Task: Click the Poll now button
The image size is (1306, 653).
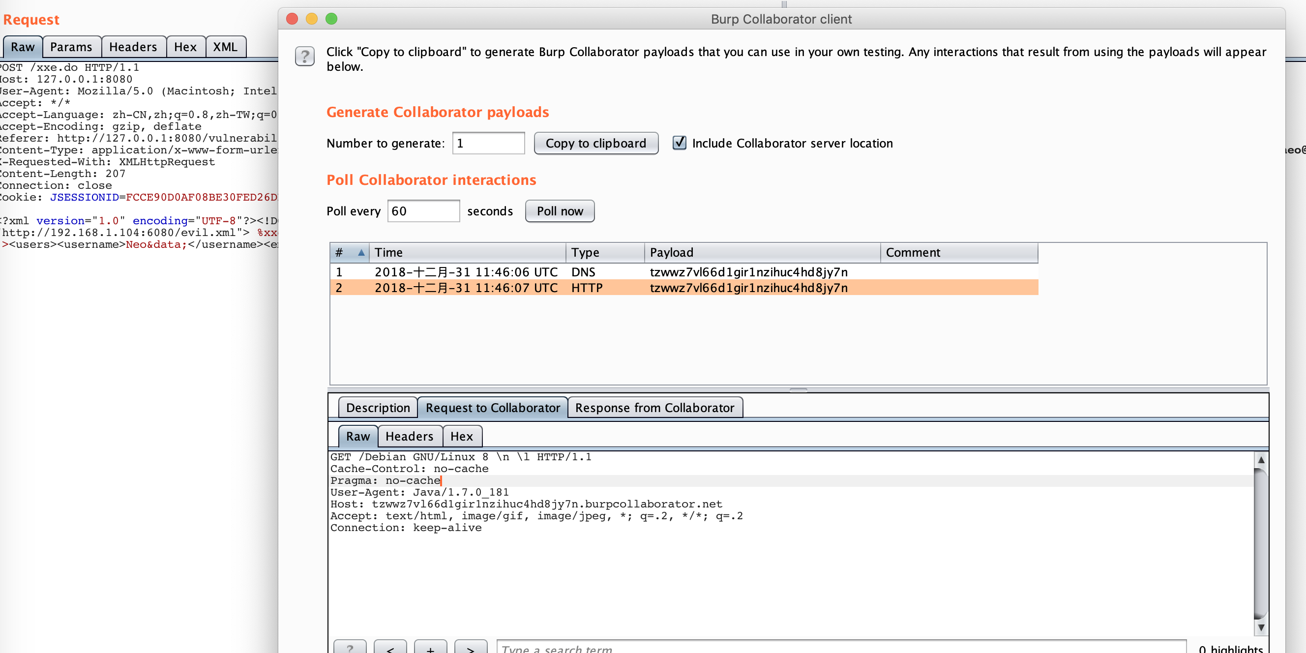Action: tap(560, 211)
